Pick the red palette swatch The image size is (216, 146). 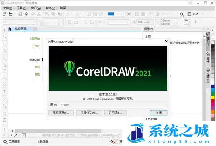[212, 101]
